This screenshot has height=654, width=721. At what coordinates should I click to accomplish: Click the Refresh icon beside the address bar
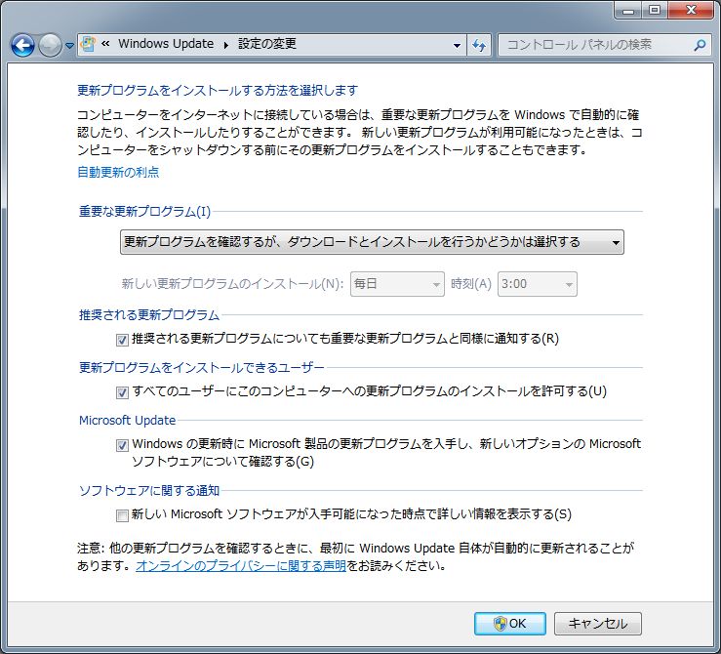[479, 45]
